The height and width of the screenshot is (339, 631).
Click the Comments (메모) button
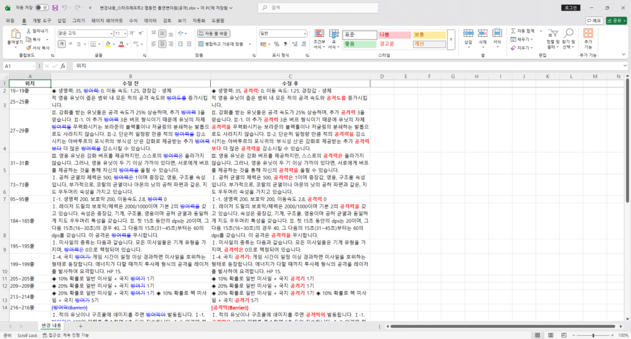(x=594, y=20)
